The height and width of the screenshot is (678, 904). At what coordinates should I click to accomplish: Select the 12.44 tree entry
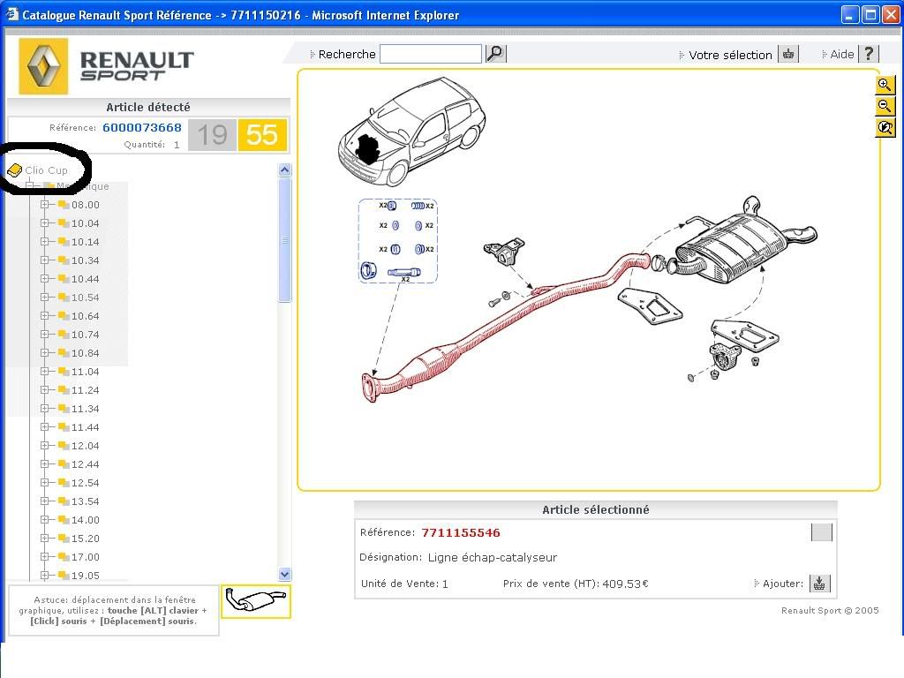[x=86, y=464]
